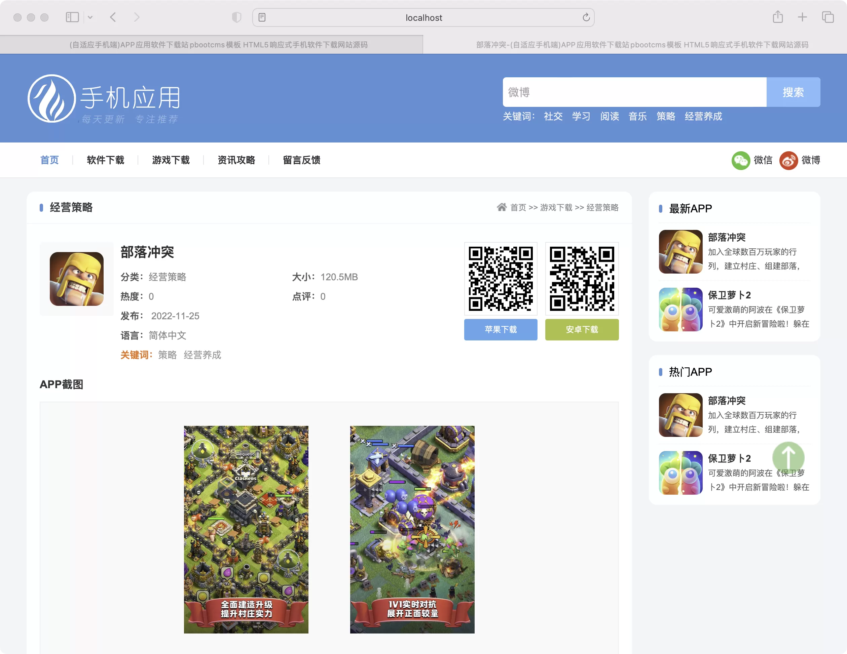Click the breadcrumb home icon
847x654 pixels.
(502, 207)
